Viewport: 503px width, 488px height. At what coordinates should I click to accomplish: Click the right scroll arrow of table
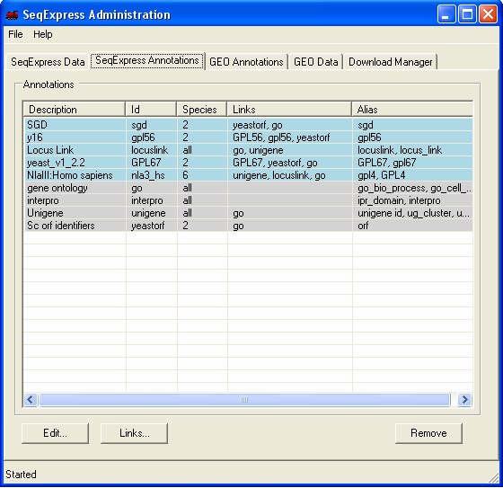tap(464, 400)
